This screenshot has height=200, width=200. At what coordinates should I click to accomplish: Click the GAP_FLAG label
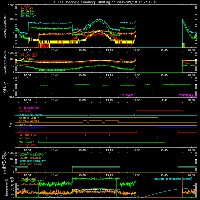[24, 111]
